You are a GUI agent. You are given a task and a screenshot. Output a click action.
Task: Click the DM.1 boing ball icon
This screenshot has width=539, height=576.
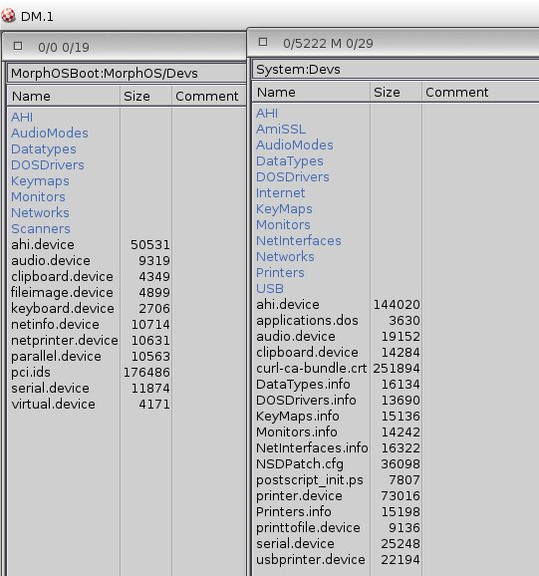(8, 16)
